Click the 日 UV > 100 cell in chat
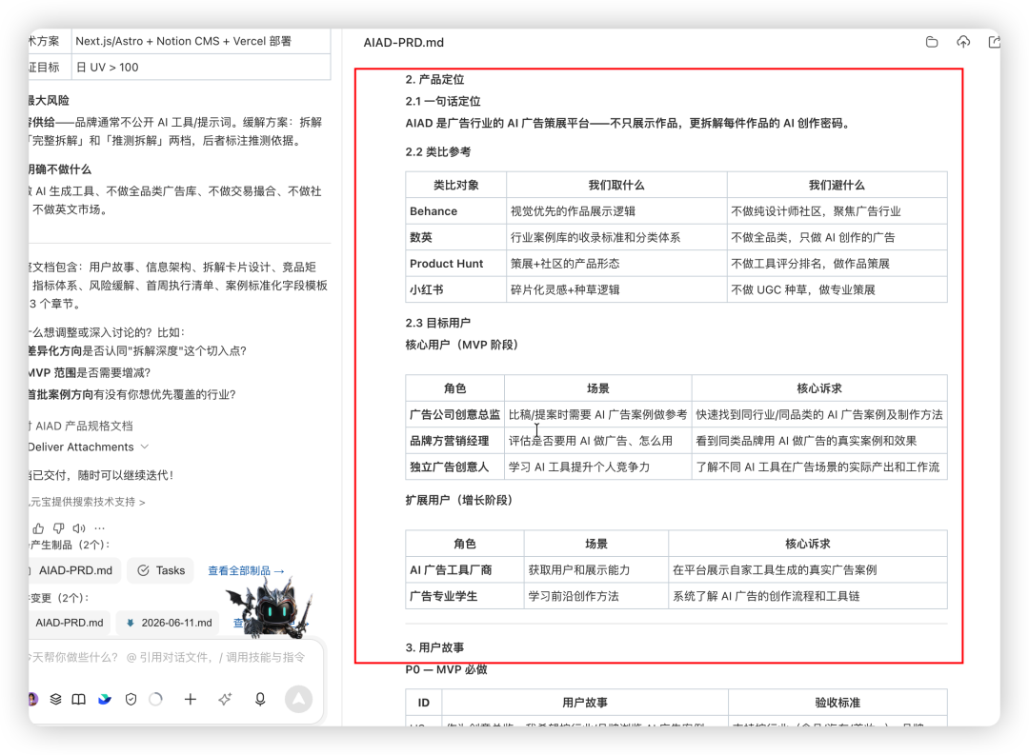1029x755 pixels. (x=200, y=67)
